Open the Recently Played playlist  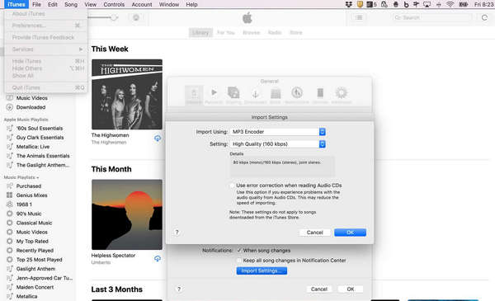pyautogui.click(x=35, y=251)
